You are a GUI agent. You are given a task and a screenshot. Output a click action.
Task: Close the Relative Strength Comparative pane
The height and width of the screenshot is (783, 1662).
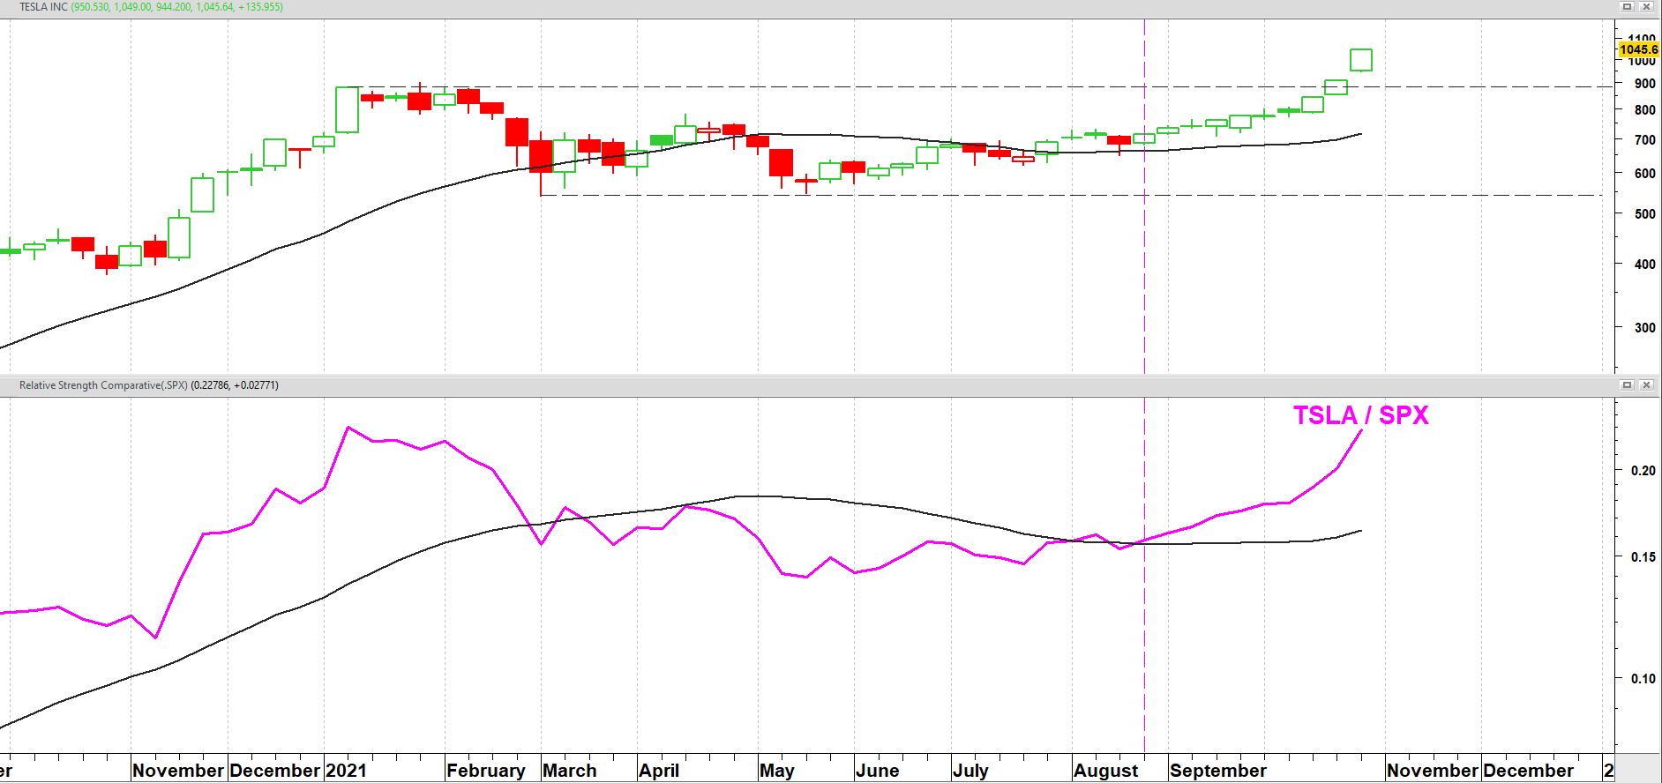coord(1646,385)
